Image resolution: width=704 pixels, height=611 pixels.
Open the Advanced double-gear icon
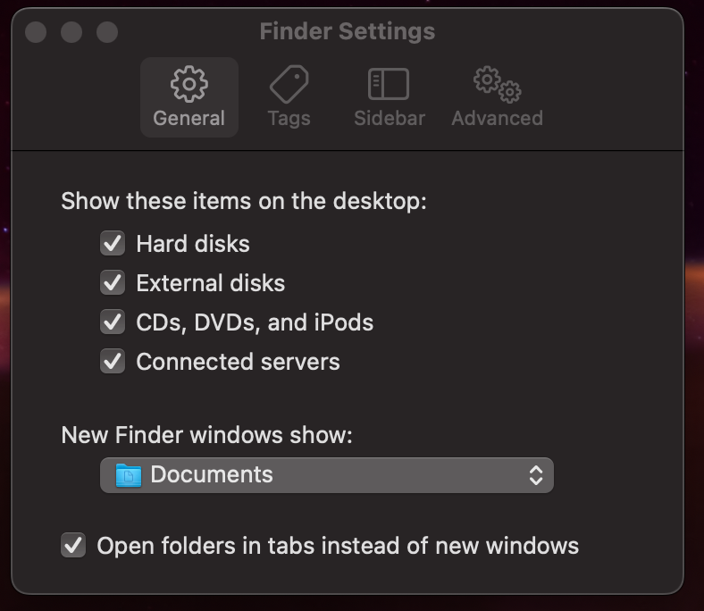coord(497,84)
